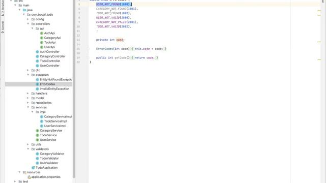The width and height of the screenshot is (326, 183).
Task: Collapse the impl package
Action: (x=32, y=112)
